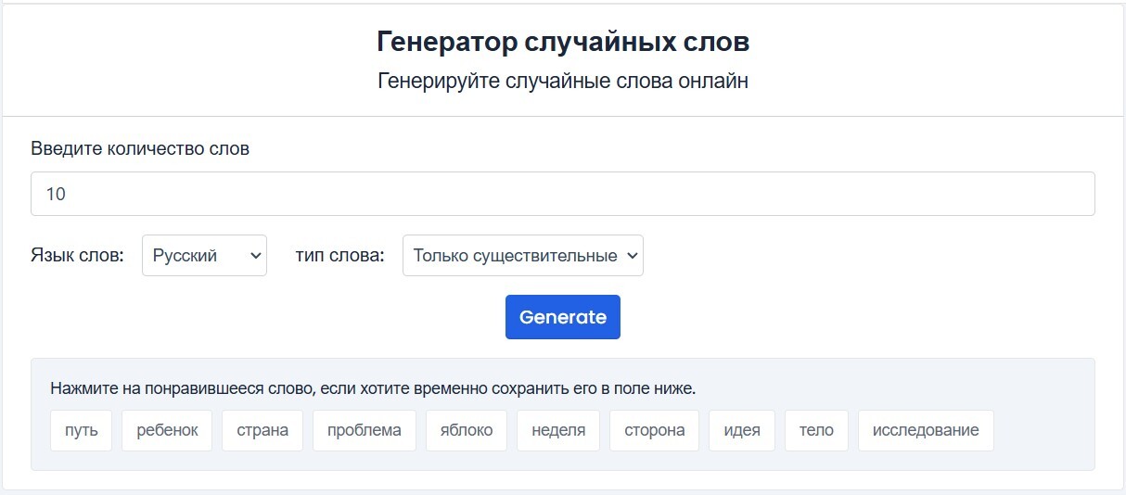Pick the word "страна" chip

click(x=262, y=430)
